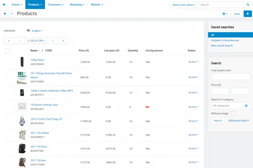Open the Advanced search link
This screenshot has height=168, width=253.
pyautogui.click(x=239, y=121)
